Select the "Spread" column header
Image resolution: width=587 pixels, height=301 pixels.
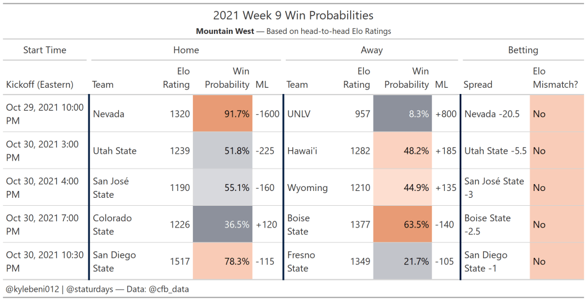pyautogui.click(x=478, y=85)
